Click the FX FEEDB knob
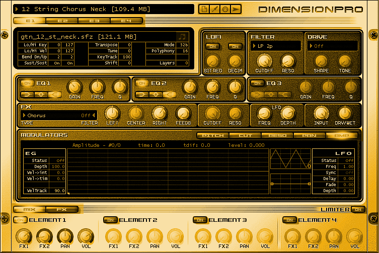The image size is (379, 253). pos(183,113)
